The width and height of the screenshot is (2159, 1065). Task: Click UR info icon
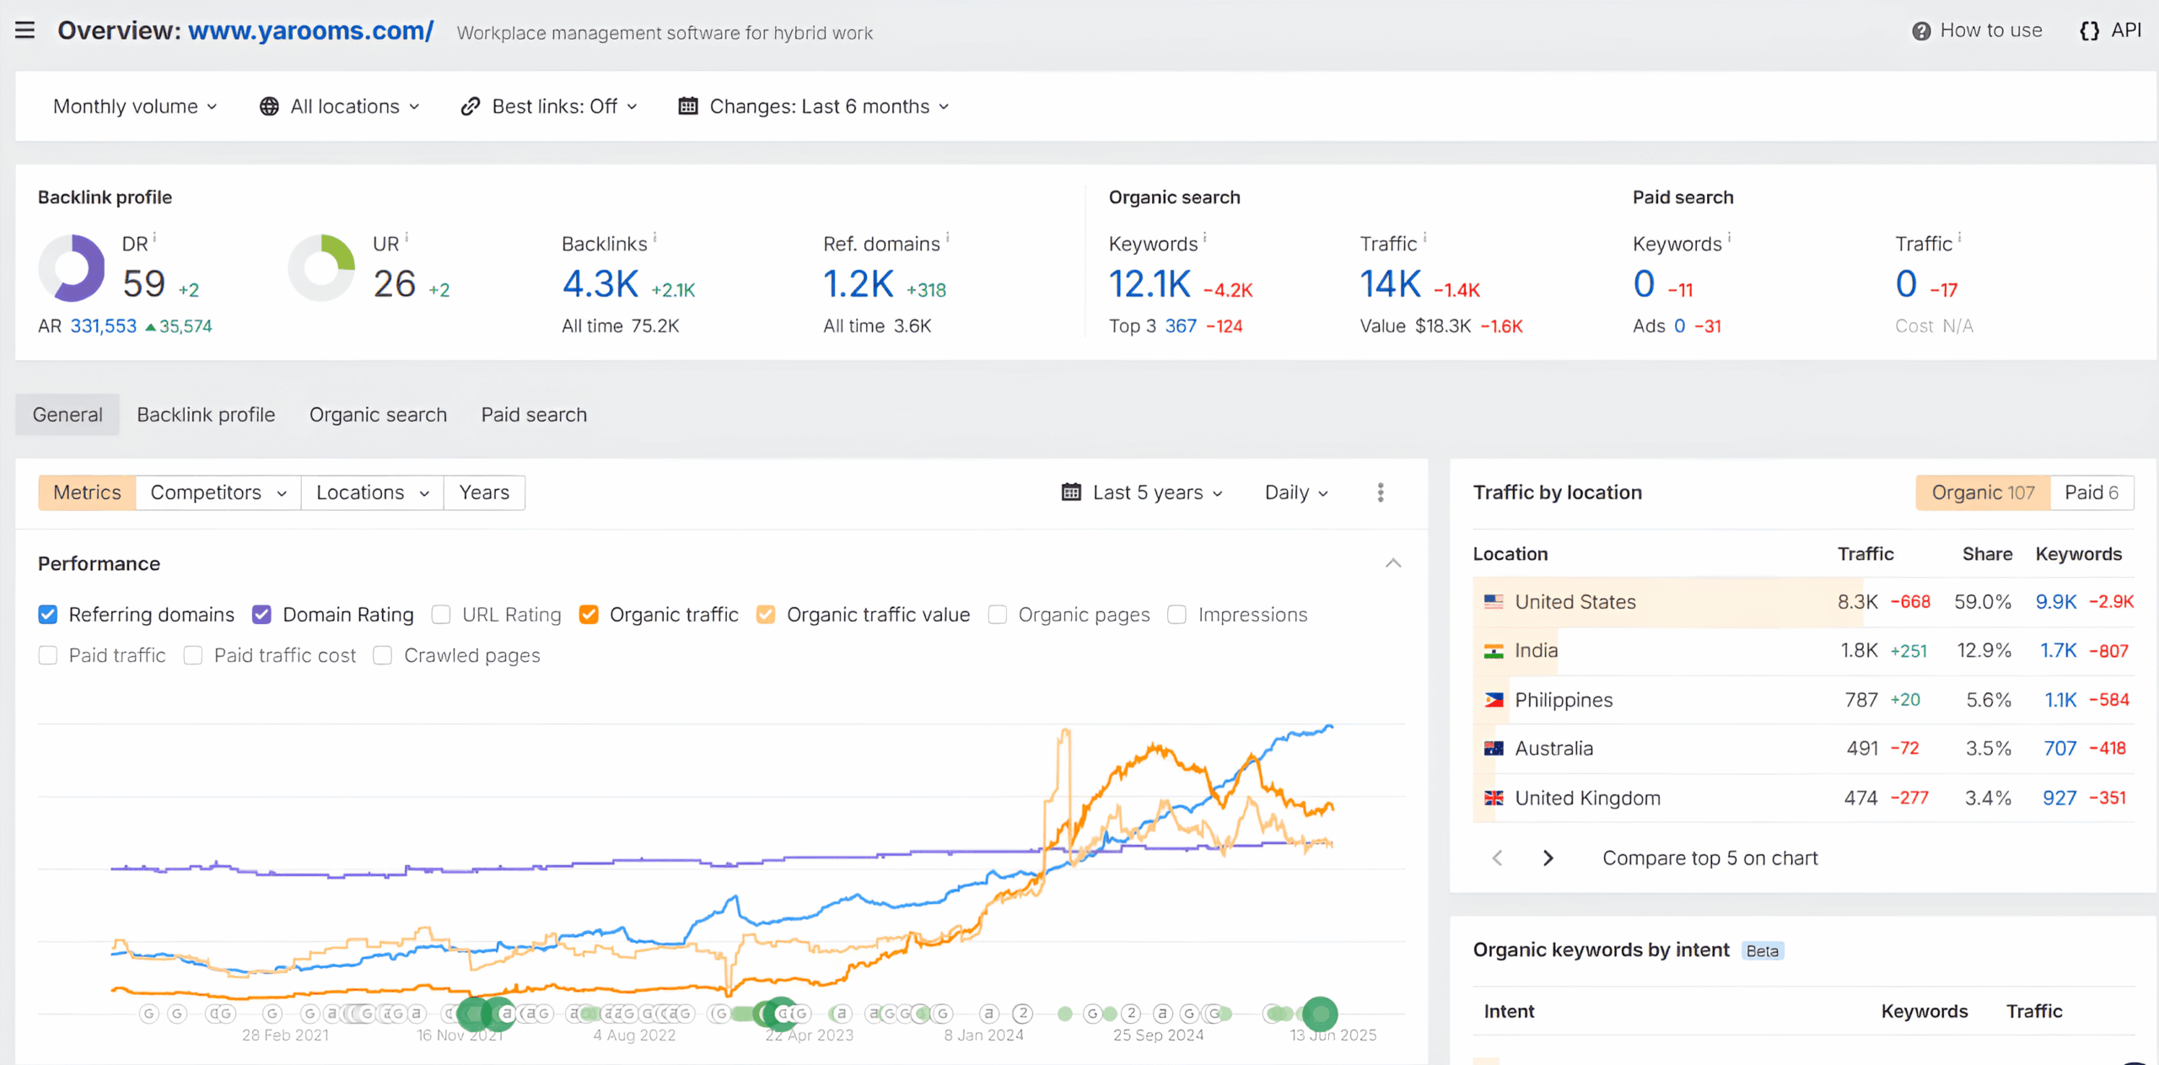(406, 237)
